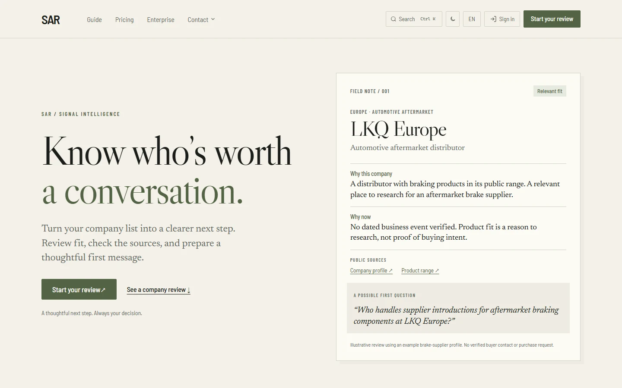Click the Know who's worth headline
Screen dimensions: 622x388
click(167, 152)
